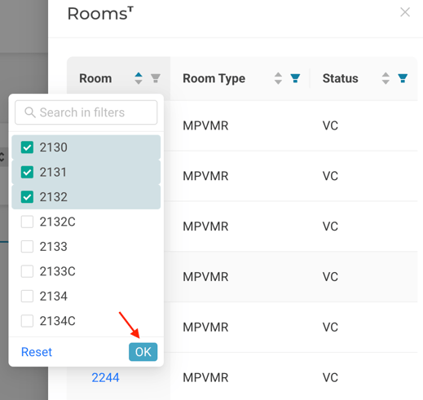Open the Room column filter icon

tap(156, 78)
